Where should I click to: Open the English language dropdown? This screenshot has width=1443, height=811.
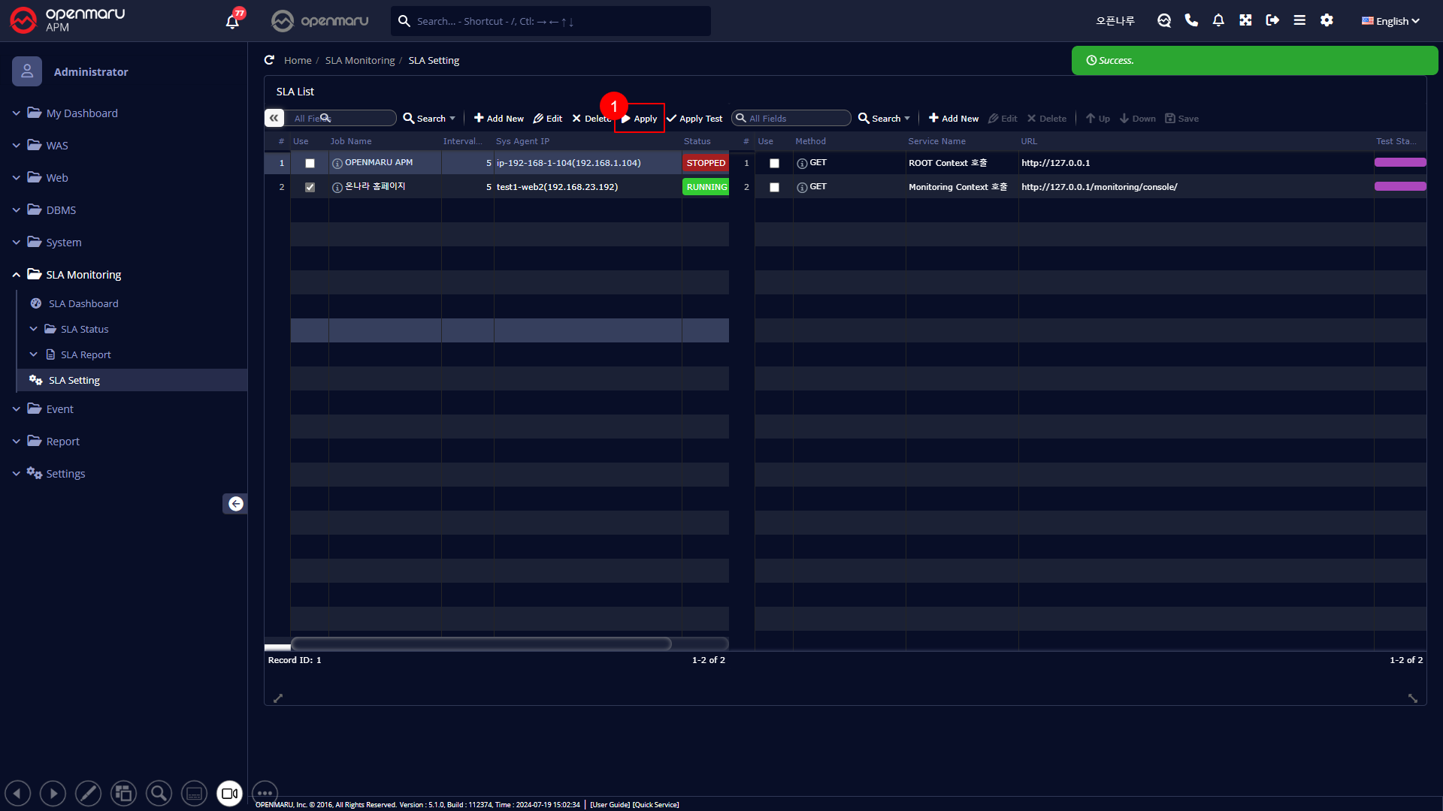coord(1390,21)
